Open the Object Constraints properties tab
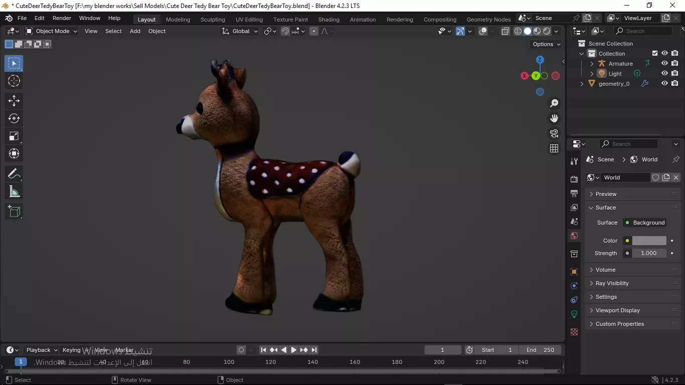 point(574,300)
